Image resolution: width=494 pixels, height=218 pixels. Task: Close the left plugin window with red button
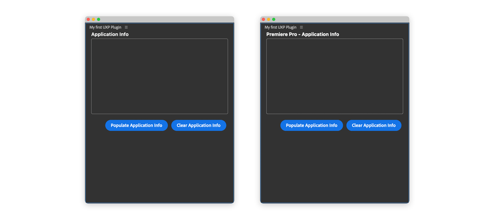(88, 19)
